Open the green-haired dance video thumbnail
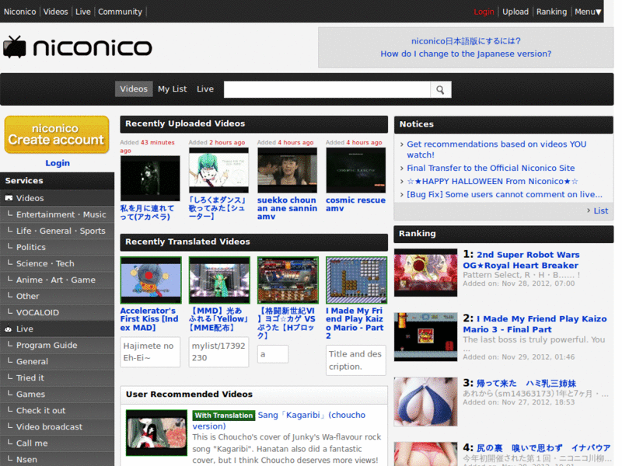Screen dimensions: 622x466 click(x=219, y=170)
